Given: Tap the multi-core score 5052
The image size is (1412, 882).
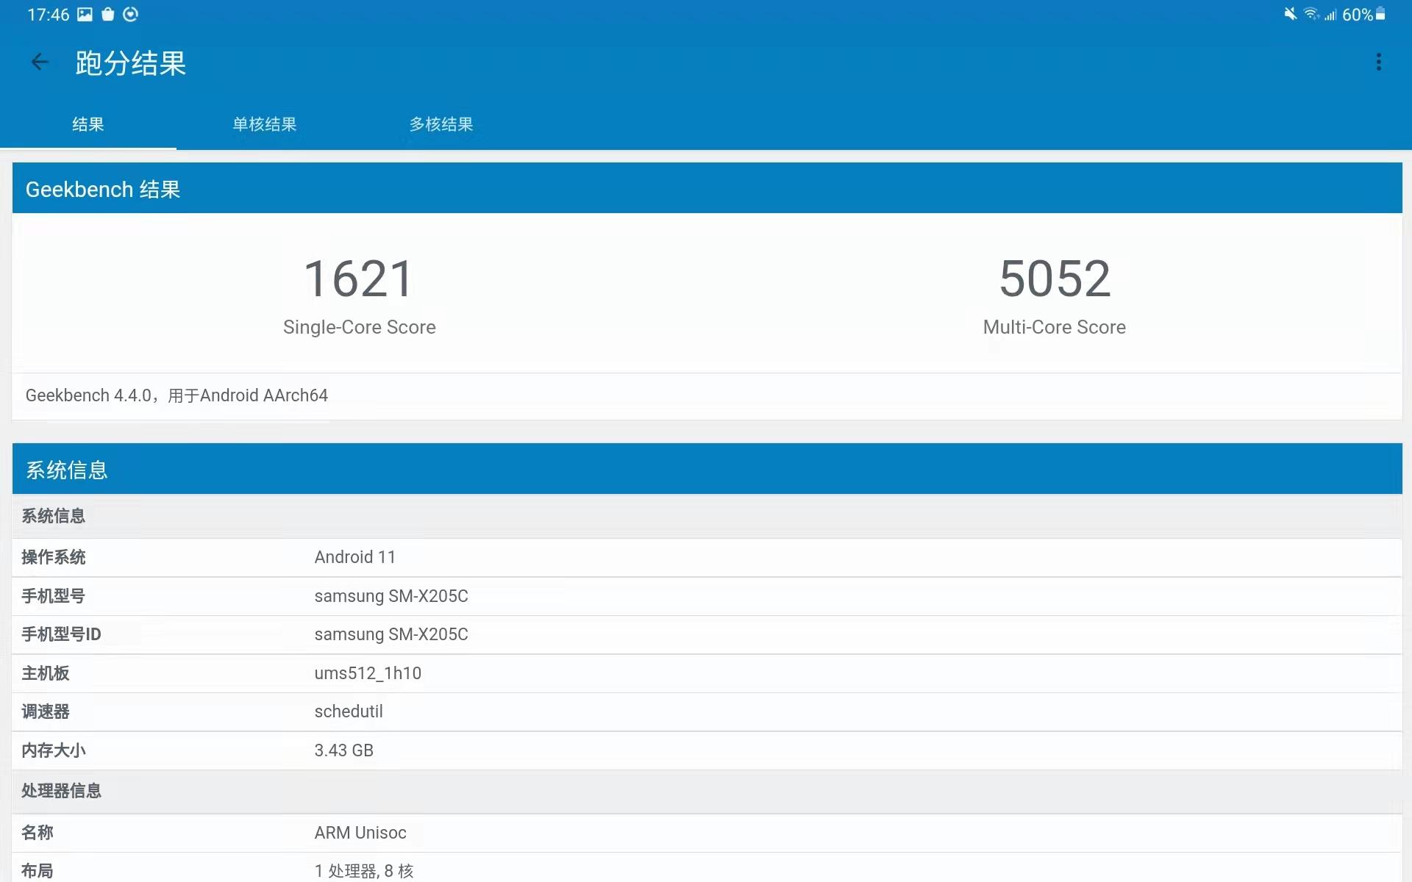Looking at the screenshot, I should tap(1055, 279).
